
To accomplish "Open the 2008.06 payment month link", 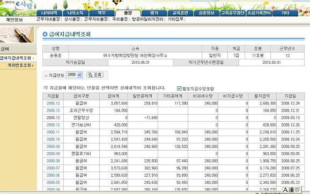I will pos(53,175).
